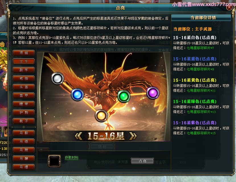Go to previous star level with left arrows
Image resolution: width=236 pixels, height=182 pixels.
(79, 136)
